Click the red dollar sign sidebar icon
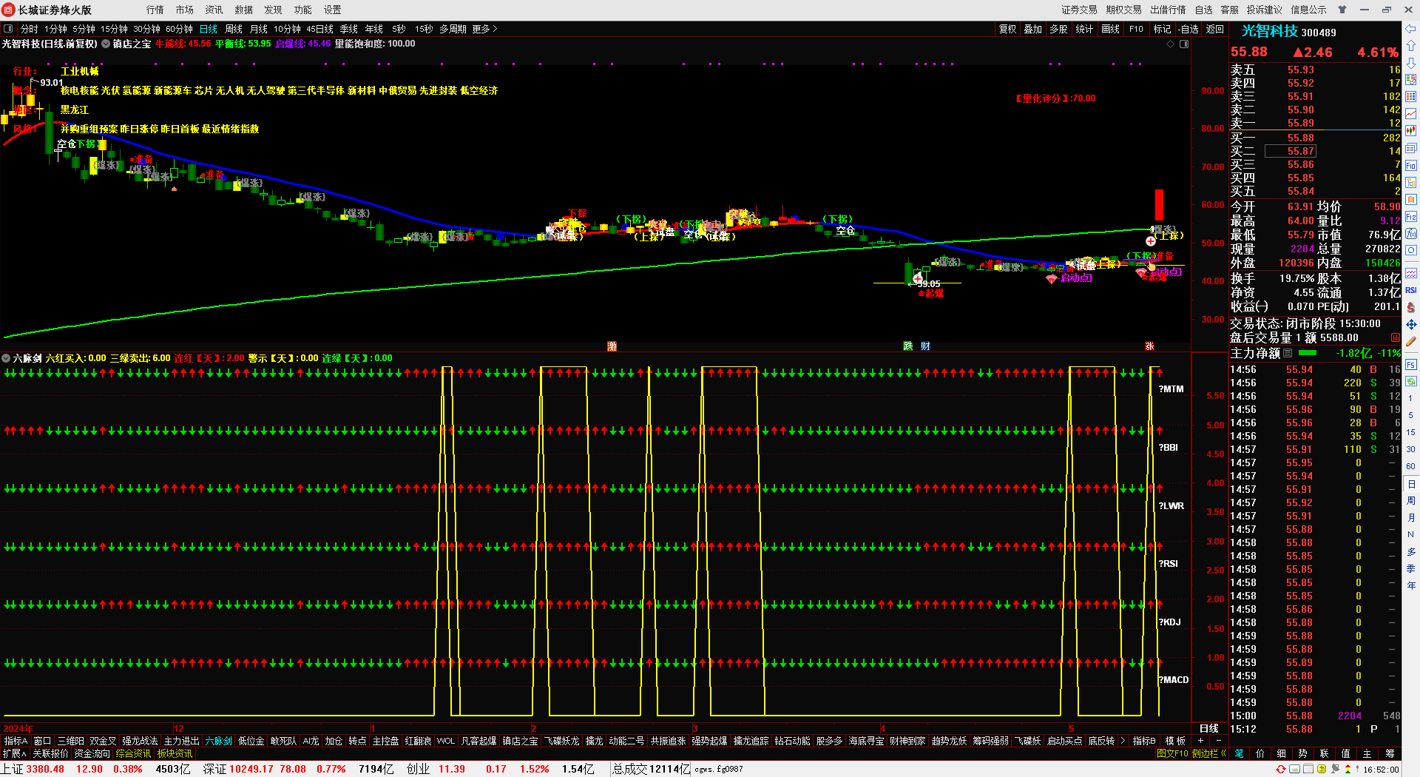This screenshot has width=1420, height=777. [x=1411, y=307]
